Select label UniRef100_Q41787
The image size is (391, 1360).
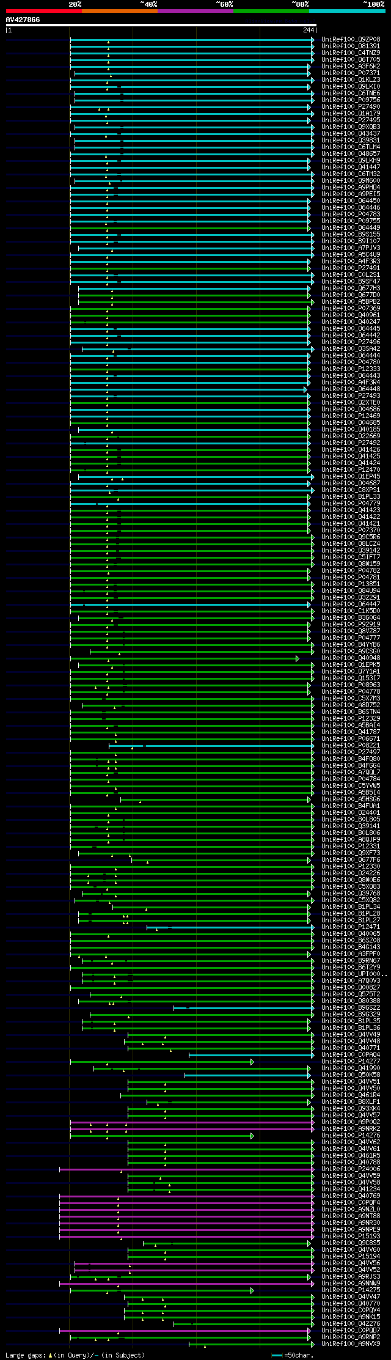(351, 732)
